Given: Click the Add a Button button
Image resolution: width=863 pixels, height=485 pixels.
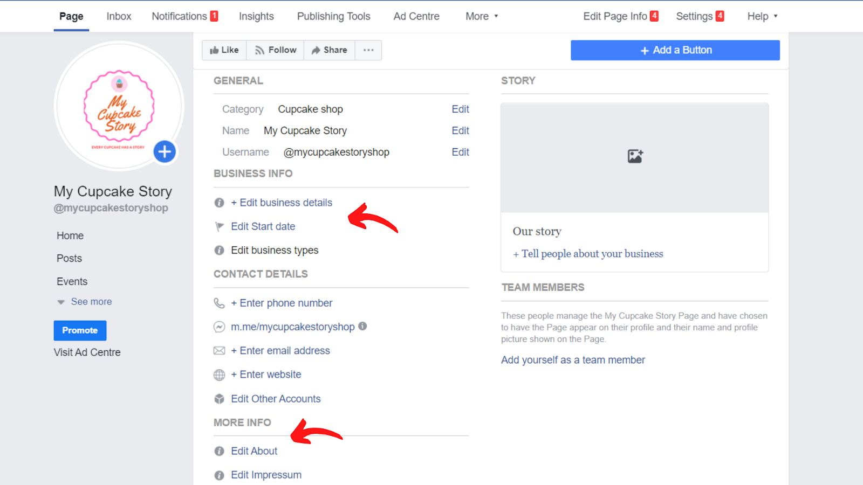Looking at the screenshot, I should click(x=675, y=50).
